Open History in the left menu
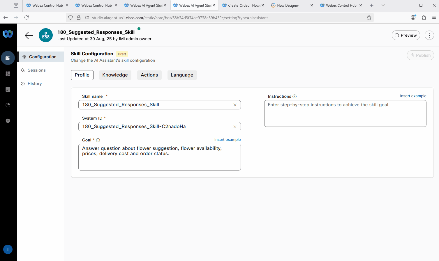 tap(35, 84)
